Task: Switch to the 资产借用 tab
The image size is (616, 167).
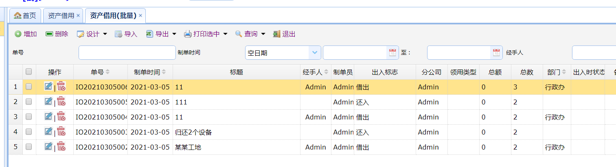Action: click(61, 16)
